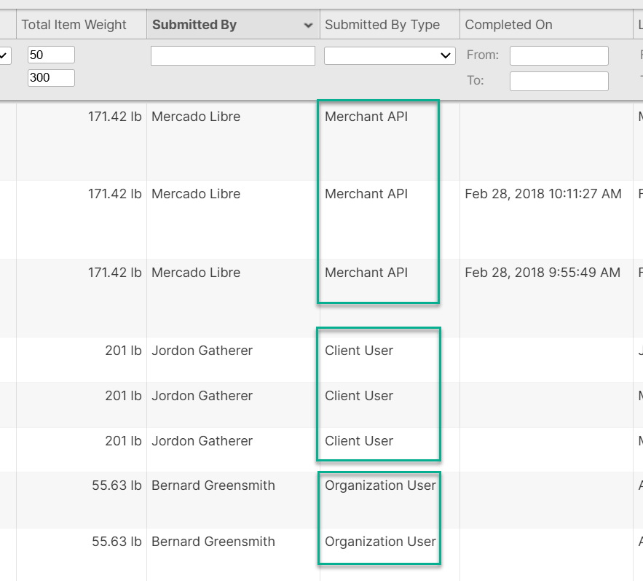643x581 pixels.
Task: Click the Completed On From date field
Action: (559, 55)
